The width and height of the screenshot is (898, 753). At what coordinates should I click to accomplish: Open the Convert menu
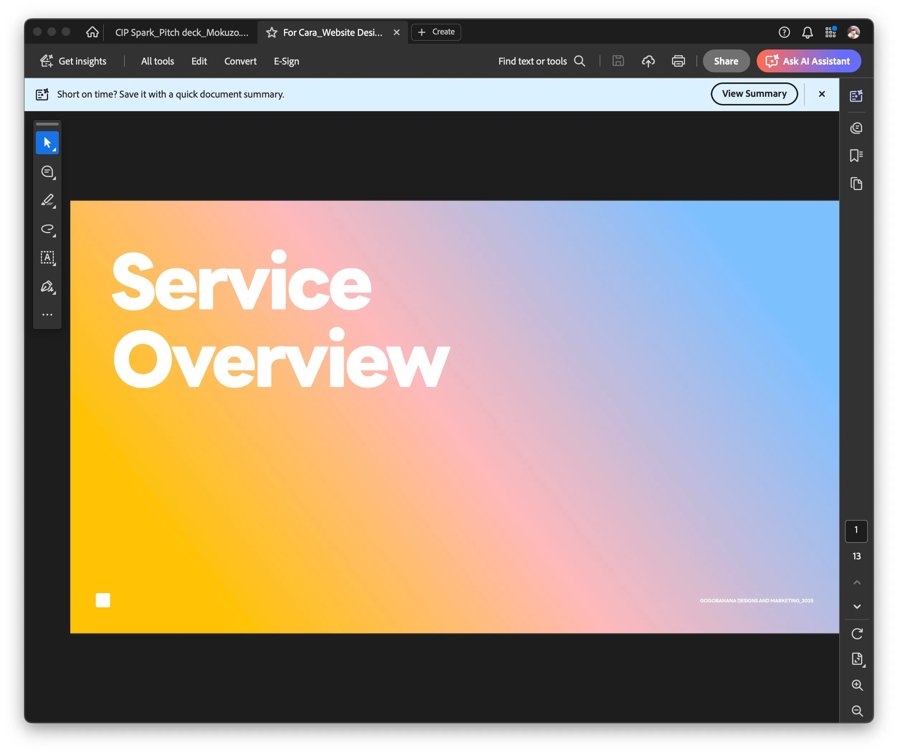click(x=240, y=61)
